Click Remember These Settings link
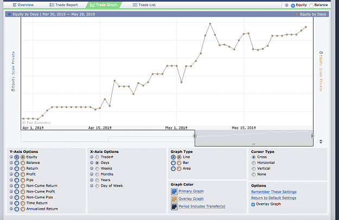Image resolution: width=339 pixels, height=220 pixels. [274, 192]
